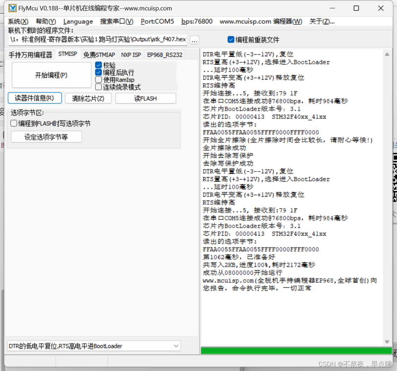Image resolution: width=397 pixels, height=371 pixels.
Task: Click 开始编程(P) to start programming
Action: tap(51, 75)
